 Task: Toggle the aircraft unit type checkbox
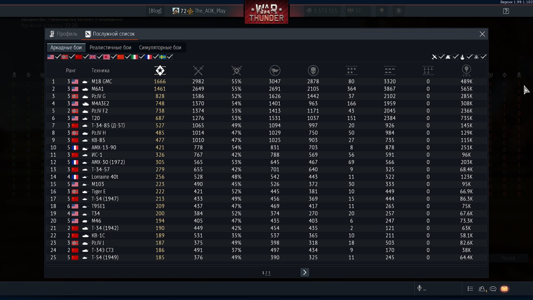[x=441, y=57]
